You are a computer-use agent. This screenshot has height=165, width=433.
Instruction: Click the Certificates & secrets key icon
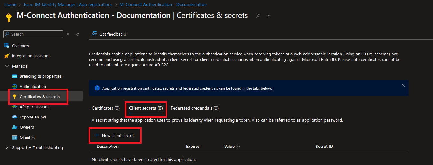pos(14,97)
